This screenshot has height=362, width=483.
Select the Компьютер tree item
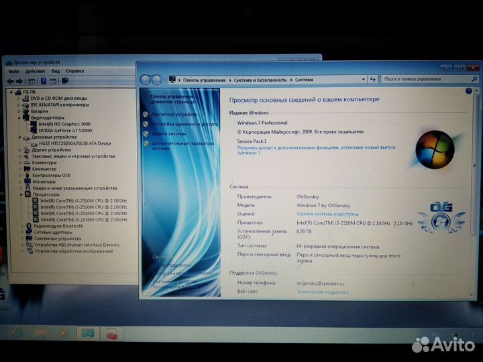44,169
